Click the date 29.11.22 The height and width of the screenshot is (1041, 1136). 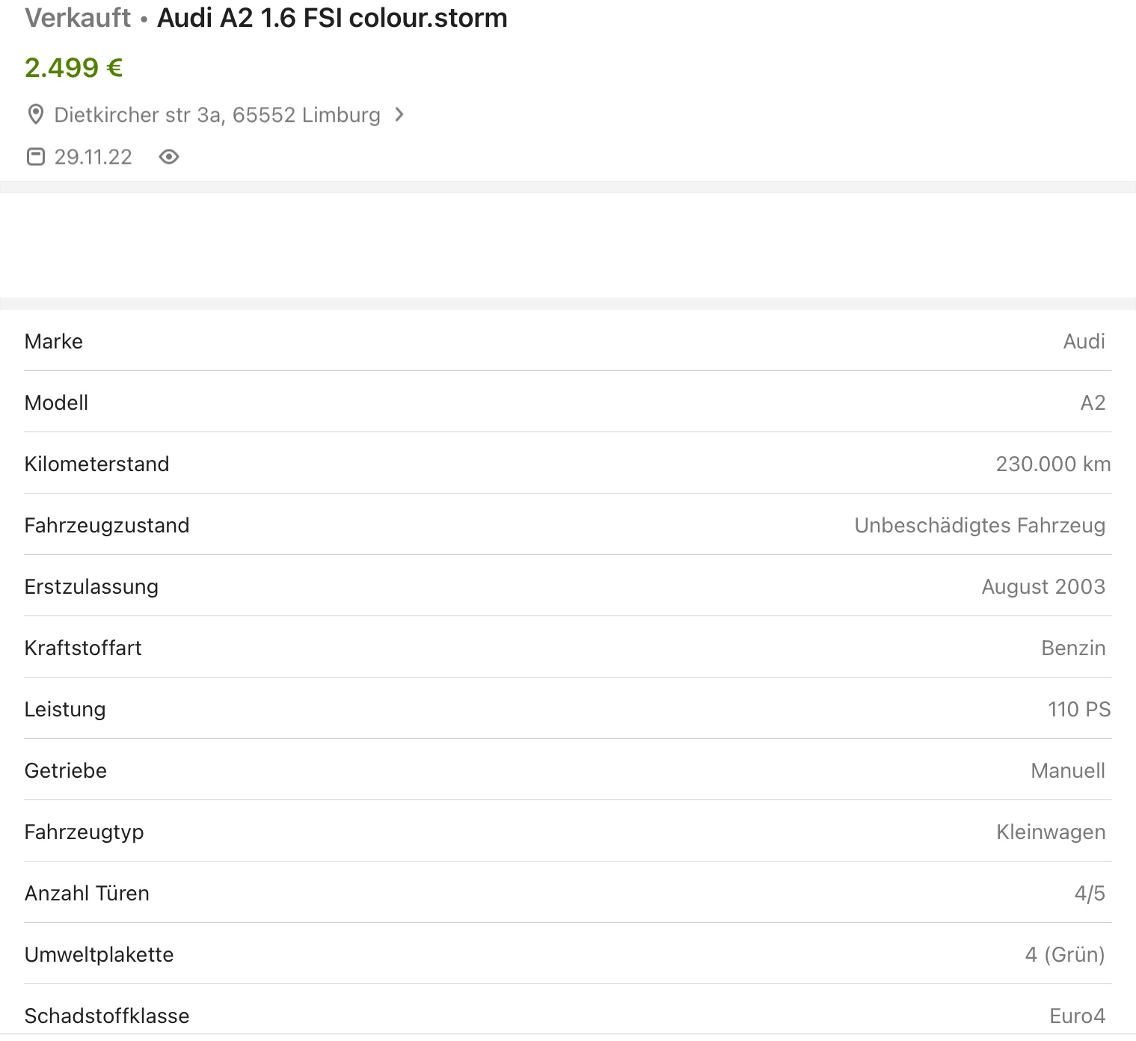click(93, 156)
